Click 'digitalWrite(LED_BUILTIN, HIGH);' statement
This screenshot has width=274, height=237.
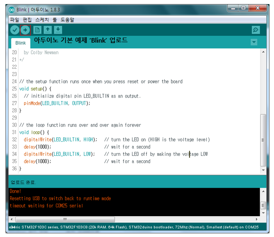point(60,140)
